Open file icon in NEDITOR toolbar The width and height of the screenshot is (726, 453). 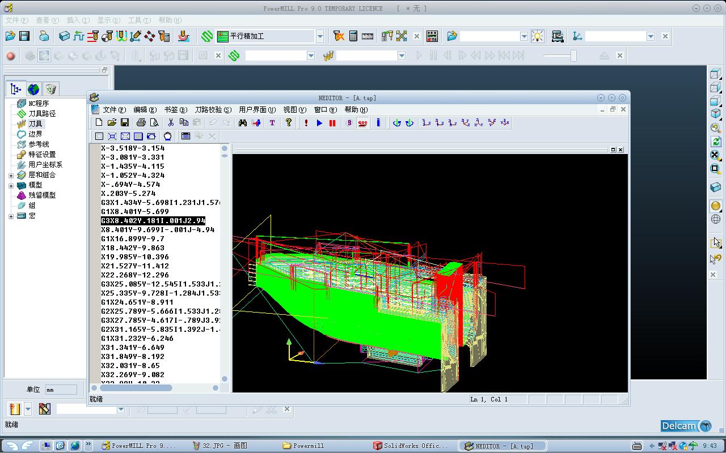point(112,122)
